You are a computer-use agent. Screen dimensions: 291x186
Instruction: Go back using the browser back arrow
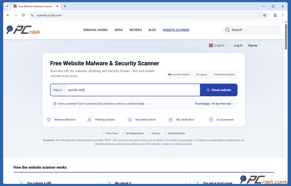click(8, 15)
